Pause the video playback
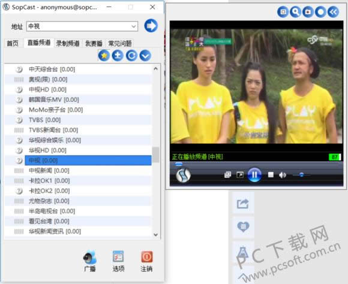 tap(254, 175)
